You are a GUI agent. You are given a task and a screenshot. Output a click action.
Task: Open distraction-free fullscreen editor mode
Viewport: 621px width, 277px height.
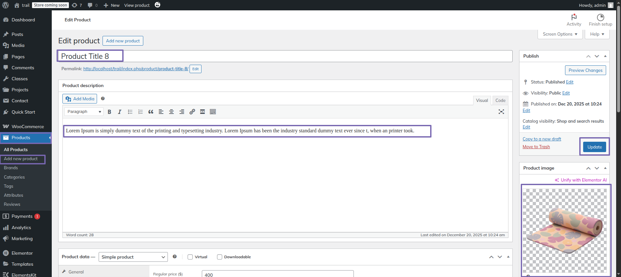[x=501, y=112]
